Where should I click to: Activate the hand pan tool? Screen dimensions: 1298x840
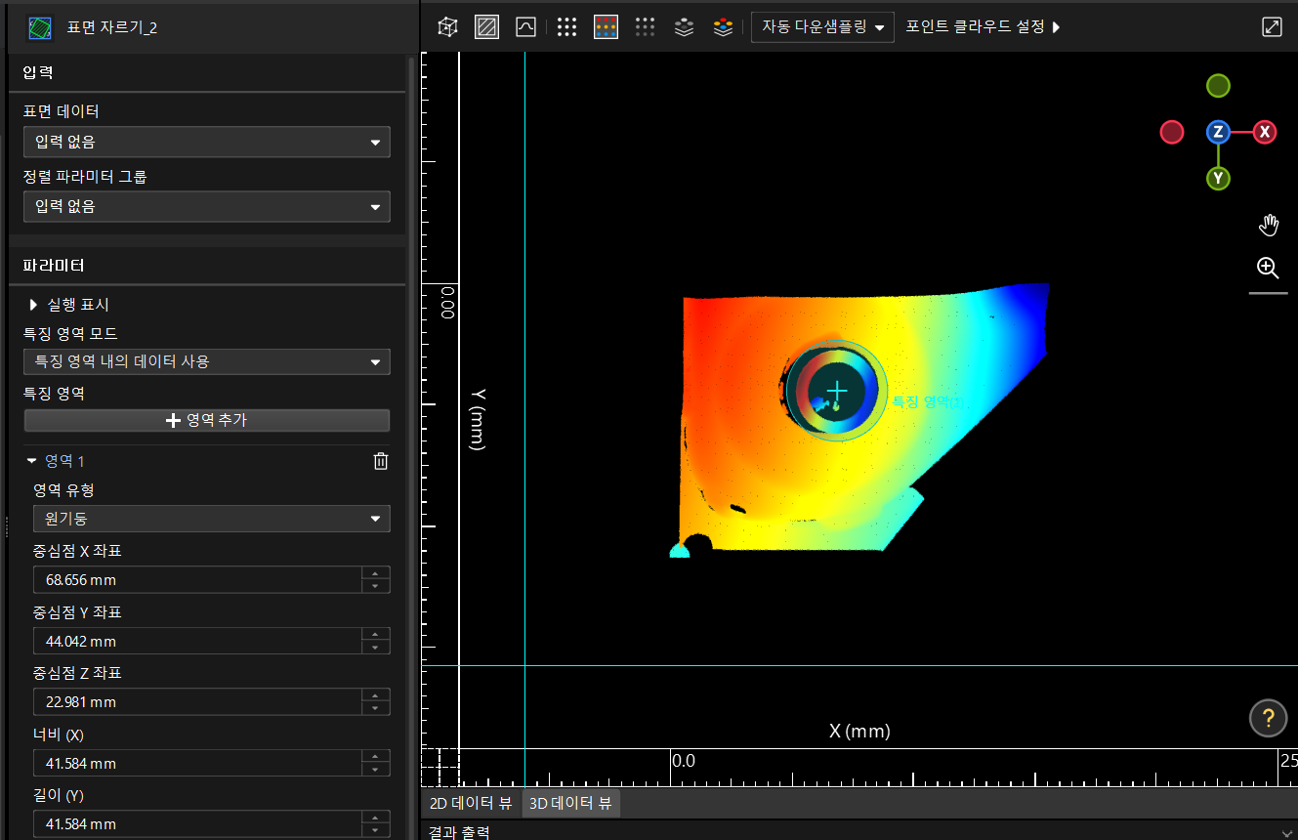[1268, 226]
